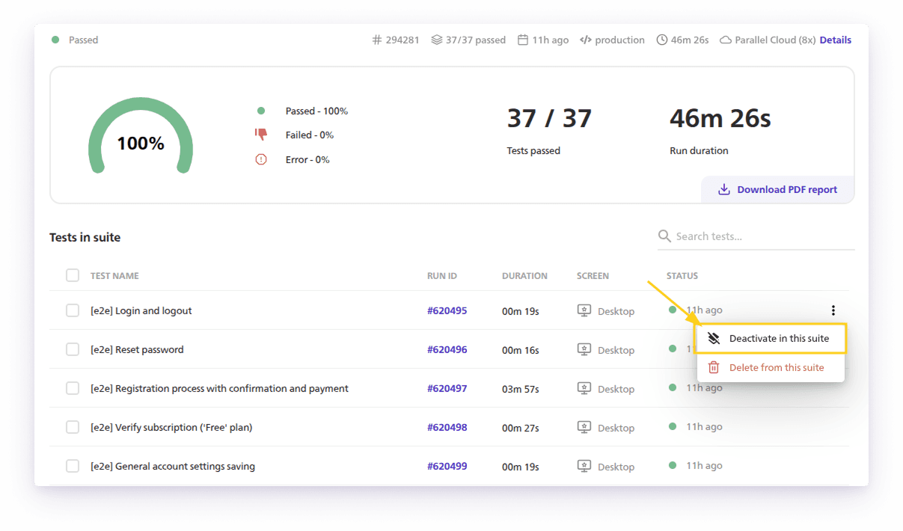903x531 pixels.
Task: Click the clock icon next to 46m 26s
Action: coord(661,40)
